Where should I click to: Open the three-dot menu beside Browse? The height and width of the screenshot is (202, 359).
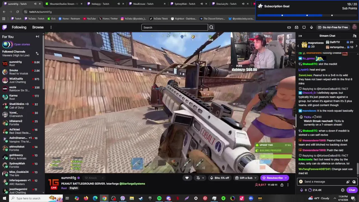(x=51, y=27)
